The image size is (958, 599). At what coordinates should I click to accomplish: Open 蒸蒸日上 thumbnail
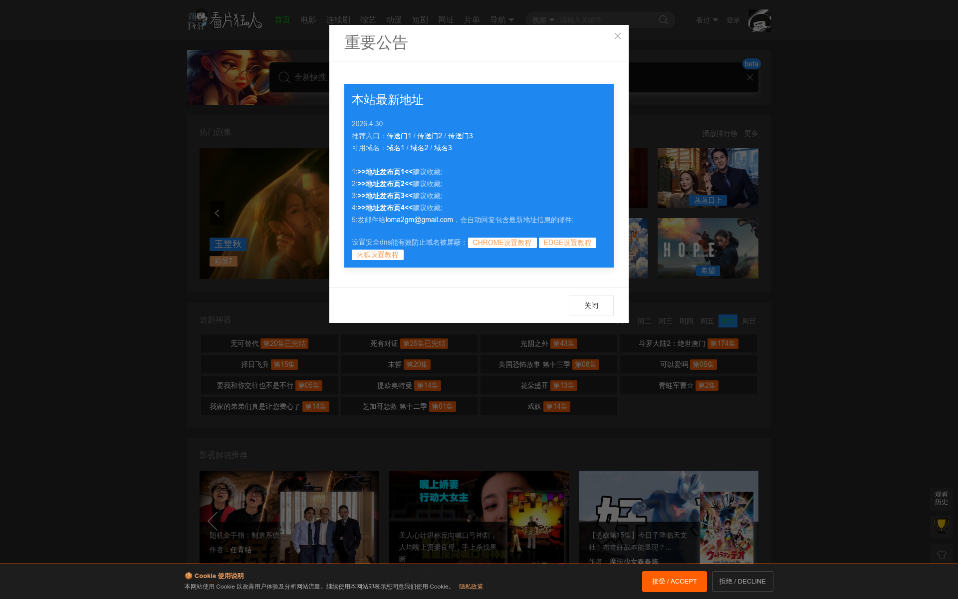tap(708, 178)
